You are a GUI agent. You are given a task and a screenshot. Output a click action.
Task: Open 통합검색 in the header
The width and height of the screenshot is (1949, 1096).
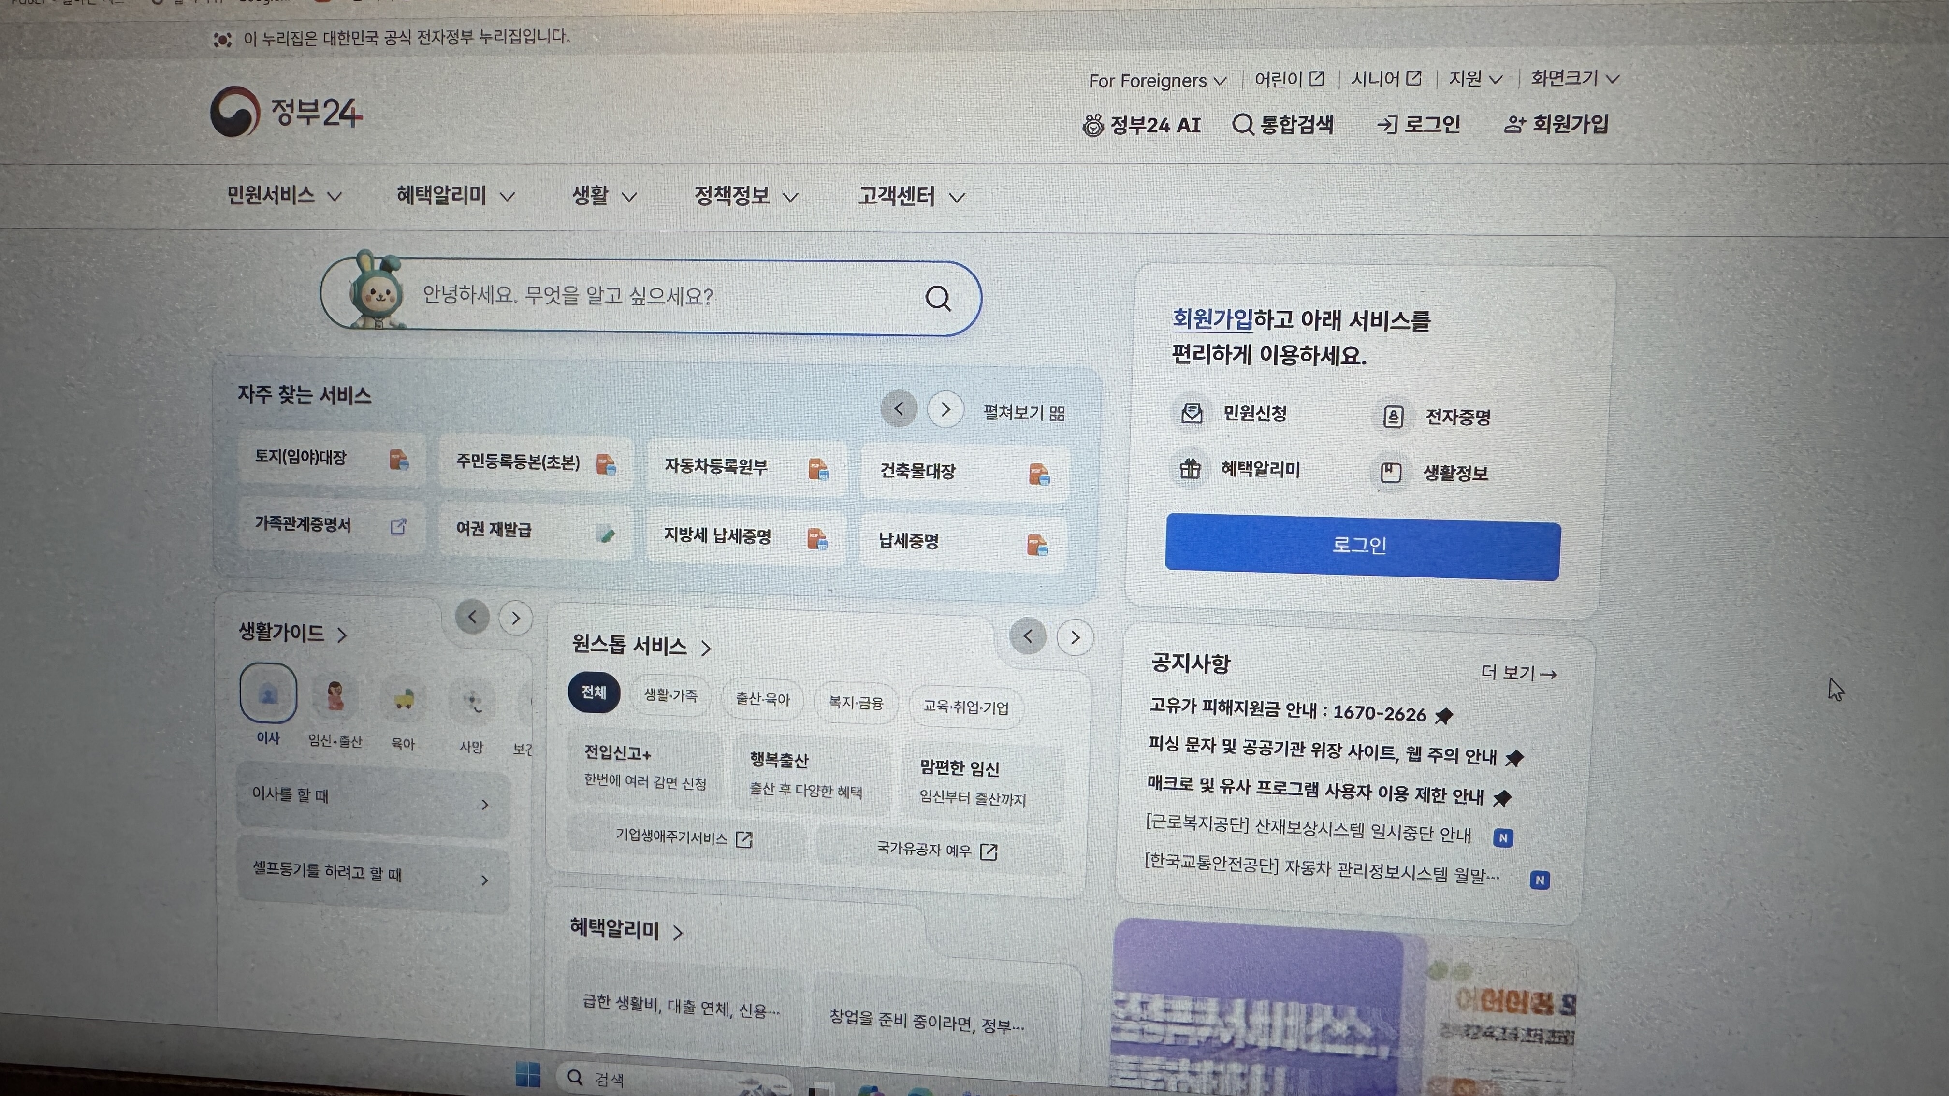coord(1283,124)
